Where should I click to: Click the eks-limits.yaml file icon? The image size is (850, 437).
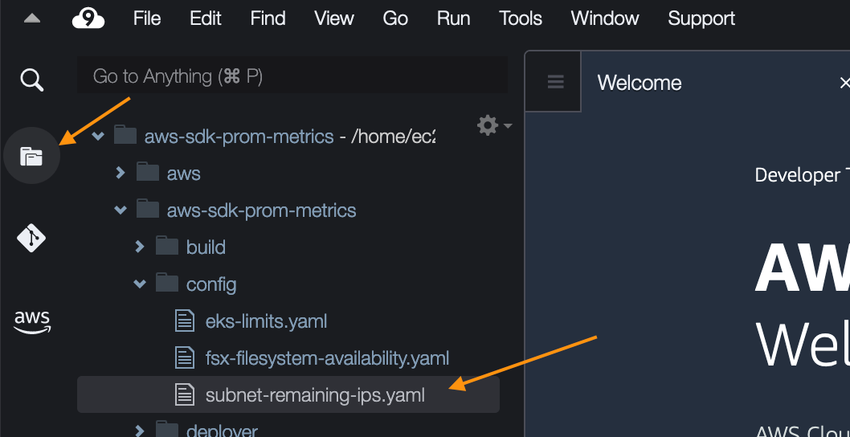(185, 321)
